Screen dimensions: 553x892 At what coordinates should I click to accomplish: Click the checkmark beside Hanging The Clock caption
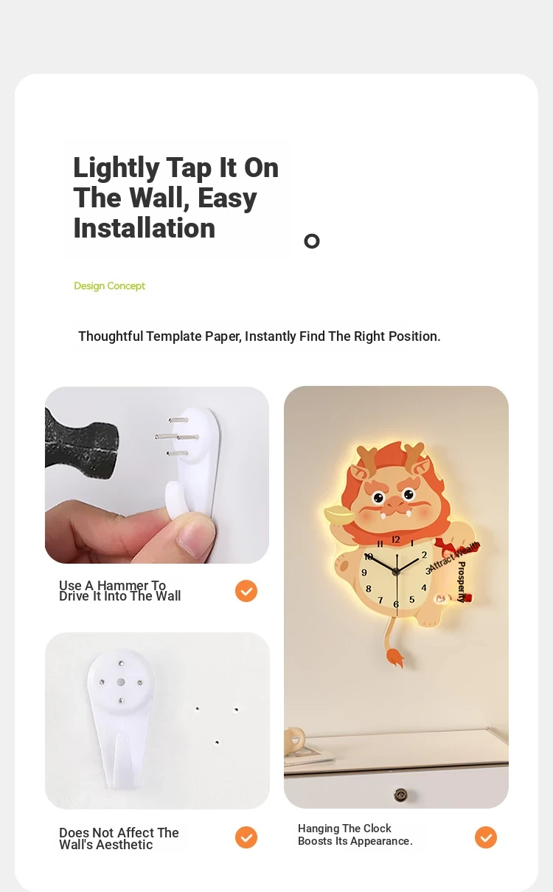486,837
